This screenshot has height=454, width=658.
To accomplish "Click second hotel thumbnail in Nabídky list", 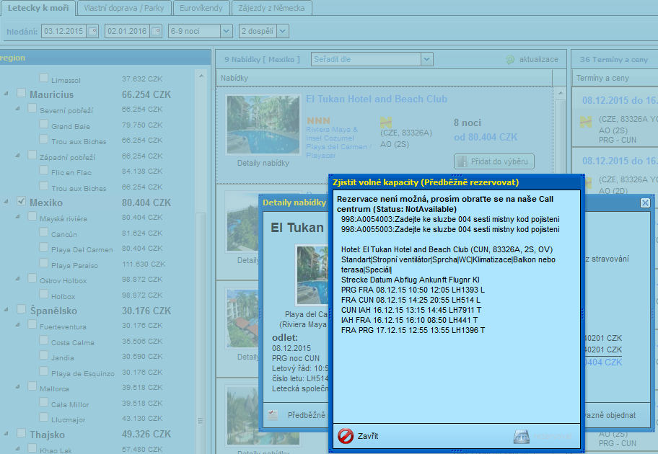I will pos(243,221).
